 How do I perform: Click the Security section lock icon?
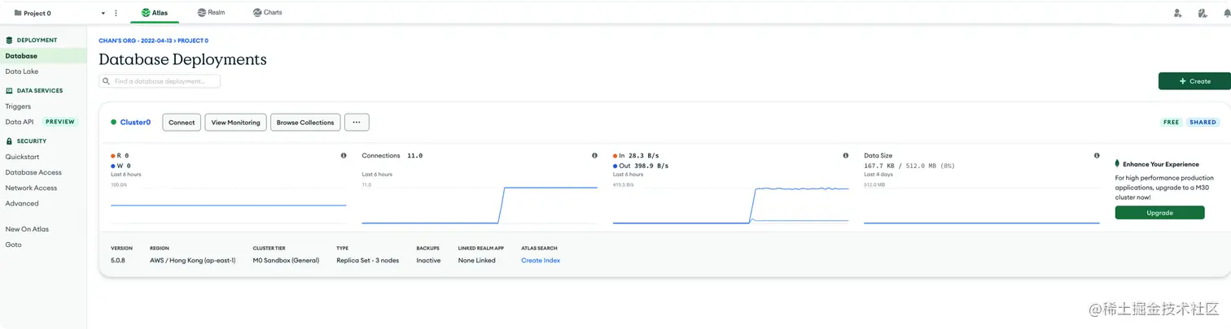(9, 141)
